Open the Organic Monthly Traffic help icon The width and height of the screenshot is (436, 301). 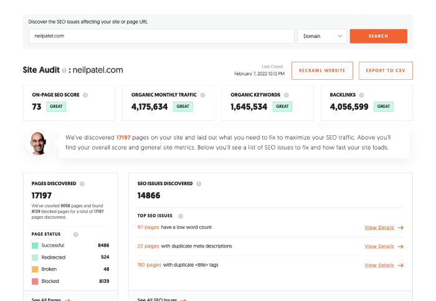click(x=202, y=95)
